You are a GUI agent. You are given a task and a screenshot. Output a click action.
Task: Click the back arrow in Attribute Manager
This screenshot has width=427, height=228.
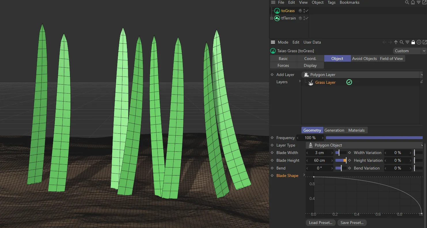[384, 42]
